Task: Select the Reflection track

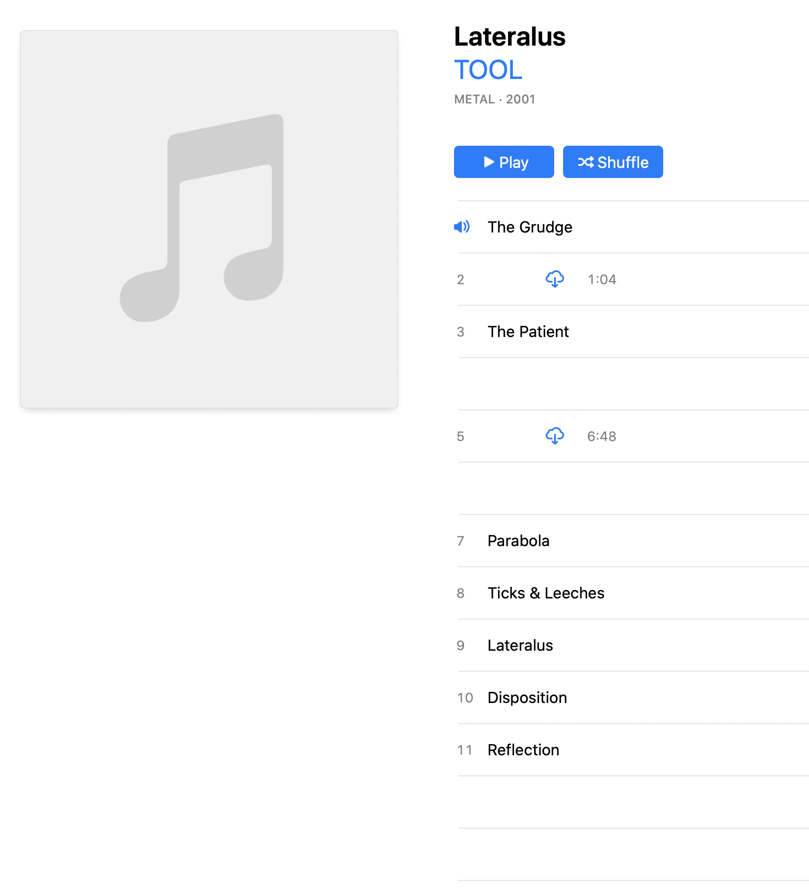Action: 523,750
